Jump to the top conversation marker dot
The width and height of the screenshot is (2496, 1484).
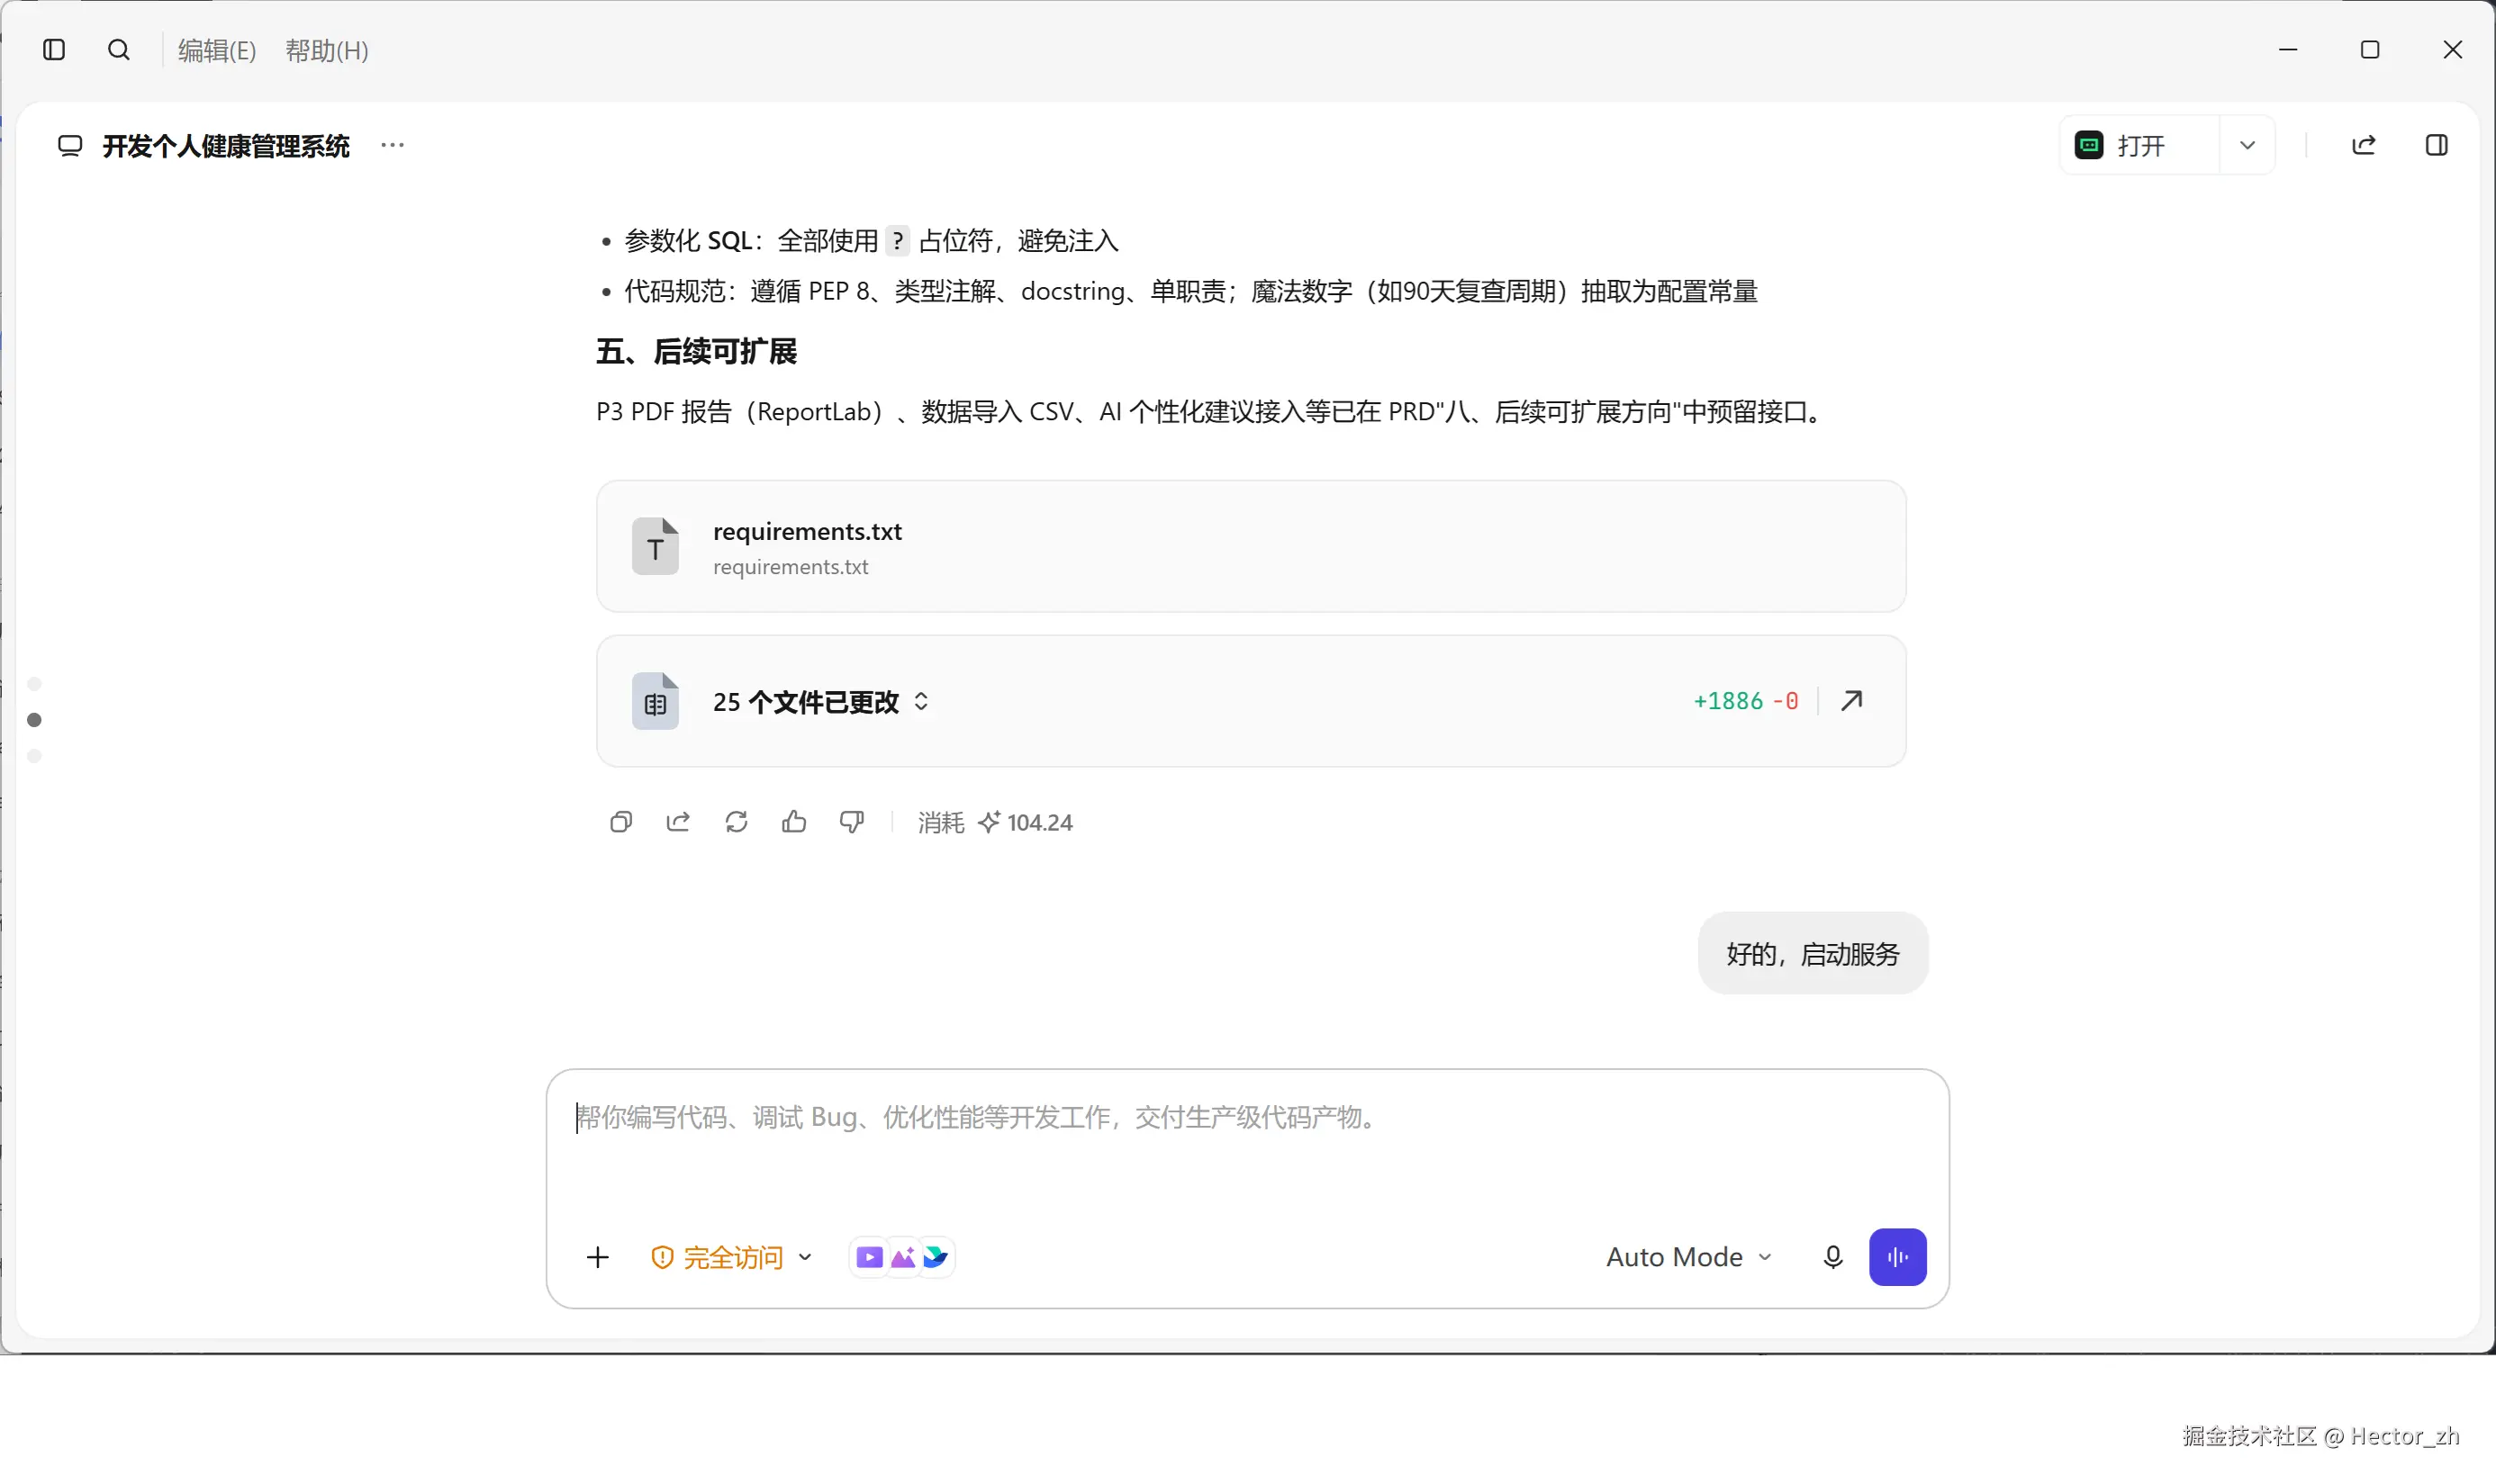[34, 684]
